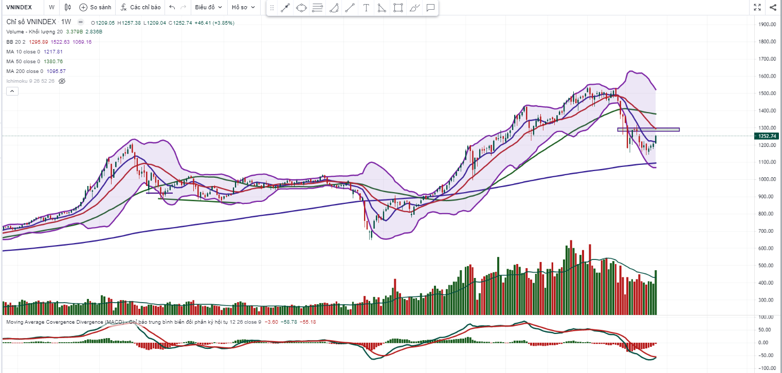Click the 1252.74 current price label
Screen dimensions: 782x373
tap(766, 136)
